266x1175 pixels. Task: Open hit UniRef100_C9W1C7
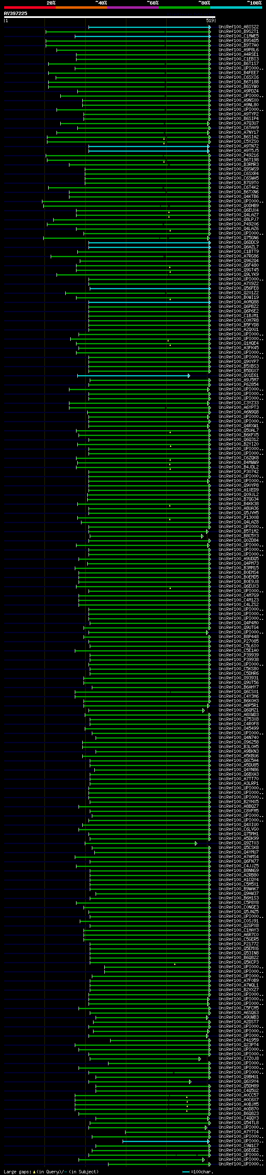(x=239, y=1146)
